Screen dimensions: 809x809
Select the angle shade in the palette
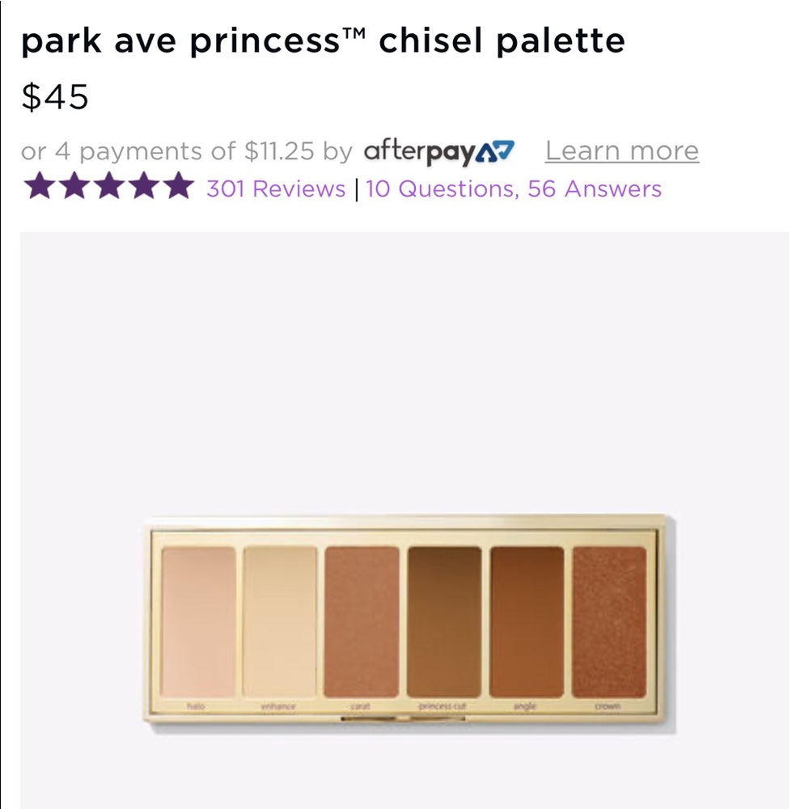[526, 625]
